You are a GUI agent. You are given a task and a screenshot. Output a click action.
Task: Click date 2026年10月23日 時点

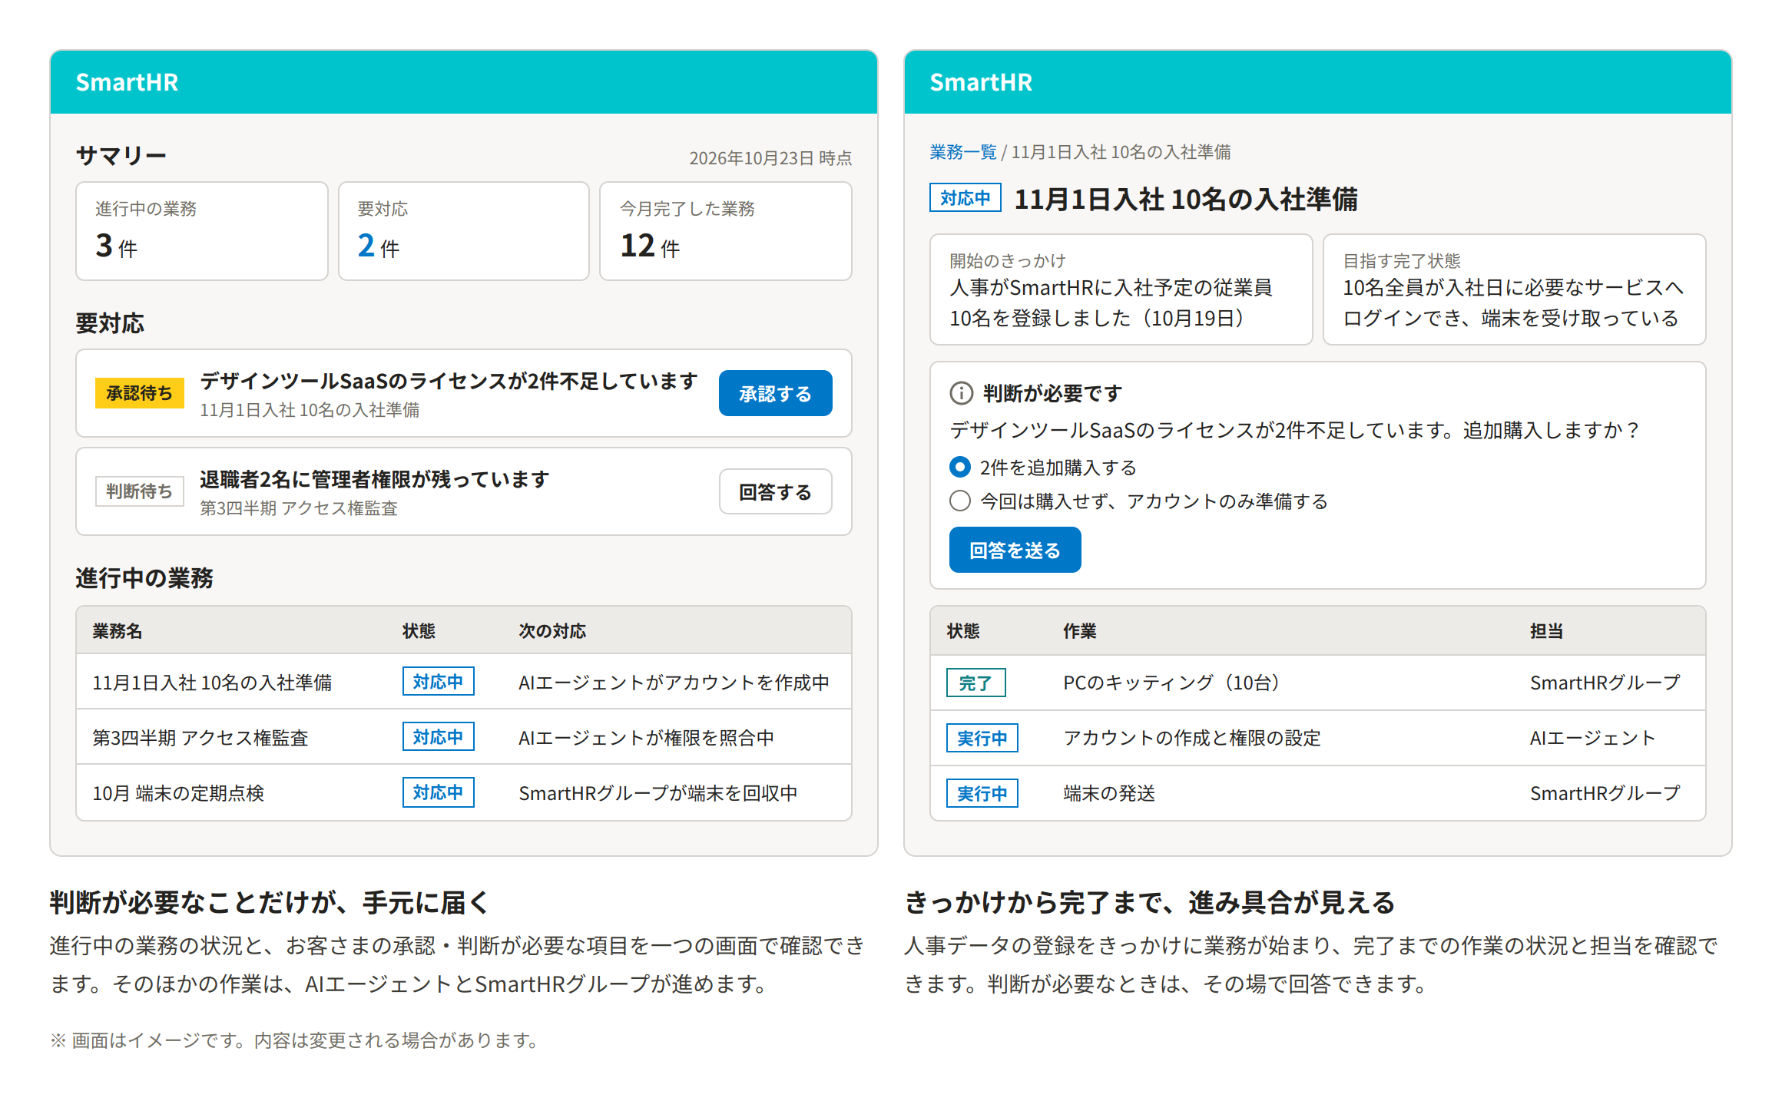click(x=770, y=158)
